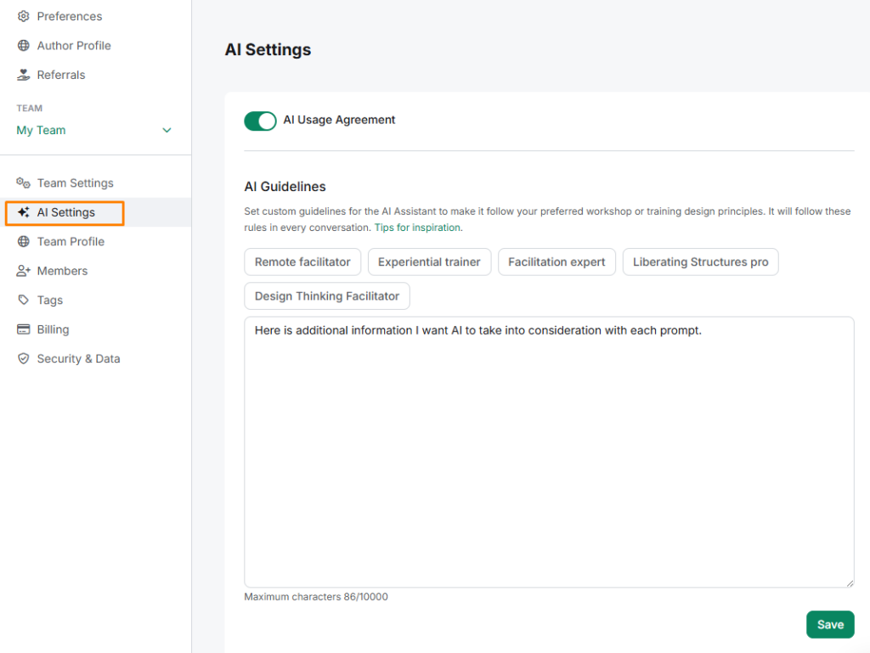Open the Members page in sidebar
Screen dimensions: 870x653
point(62,271)
